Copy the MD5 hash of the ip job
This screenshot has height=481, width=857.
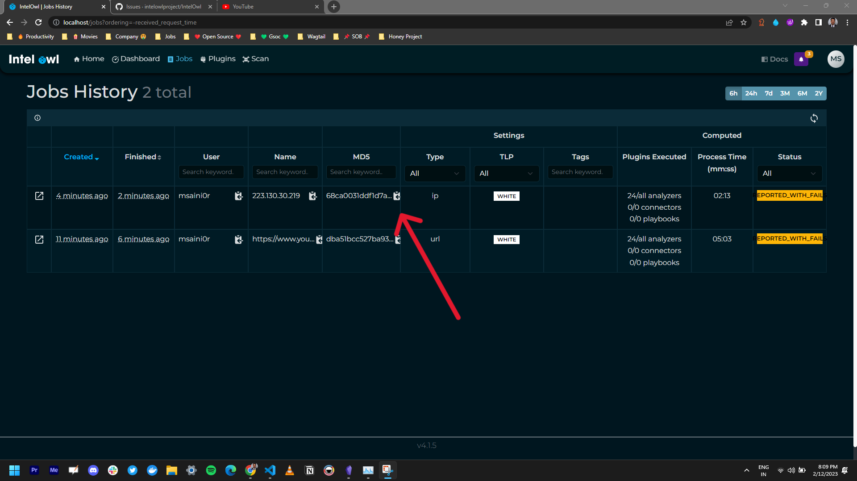(397, 195)
